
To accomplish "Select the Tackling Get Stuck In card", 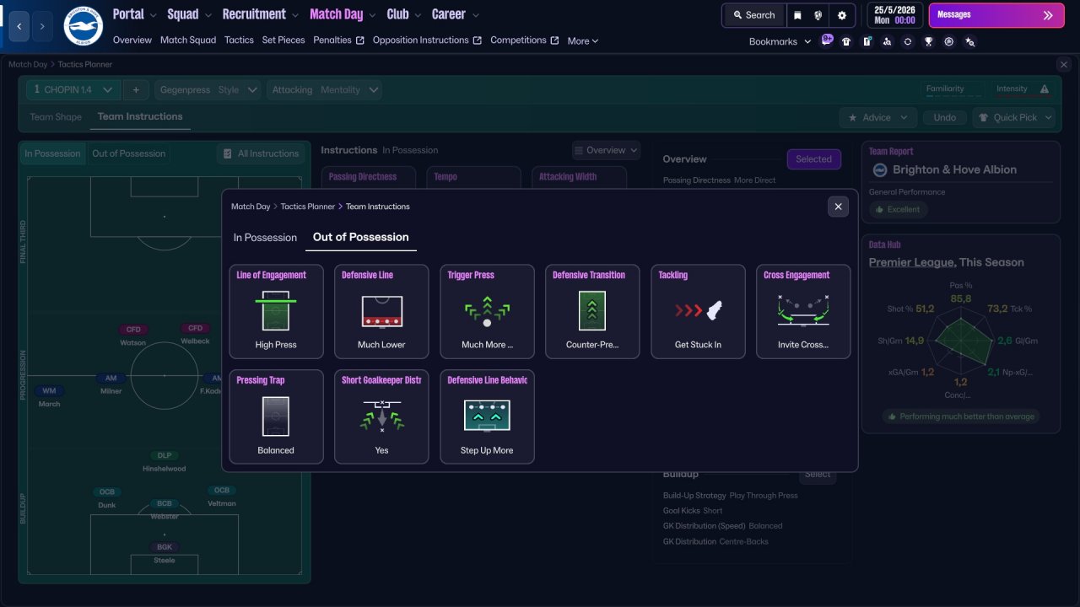I will tap(698, 312).
